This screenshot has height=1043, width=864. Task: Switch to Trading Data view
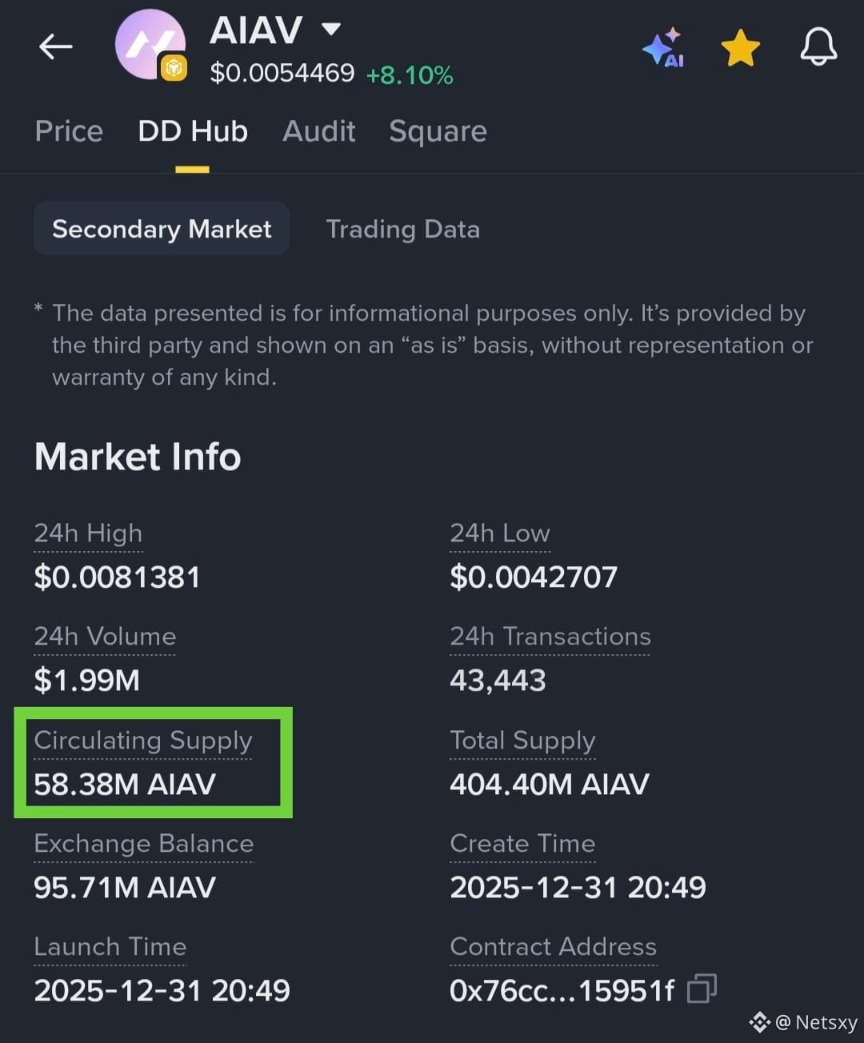(402, 230)
